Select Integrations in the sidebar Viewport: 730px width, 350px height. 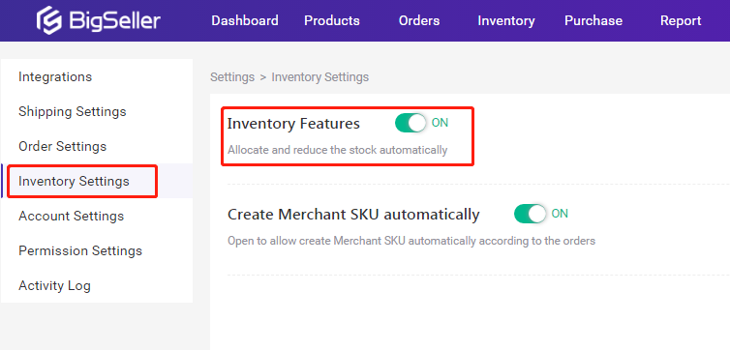[55, 76]
